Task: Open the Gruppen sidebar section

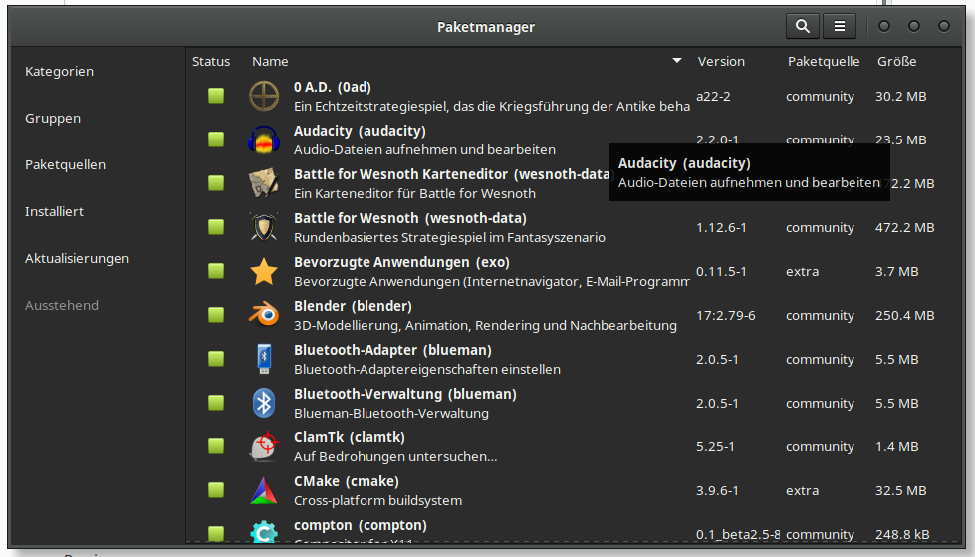Action: click(x=53, y=119)
